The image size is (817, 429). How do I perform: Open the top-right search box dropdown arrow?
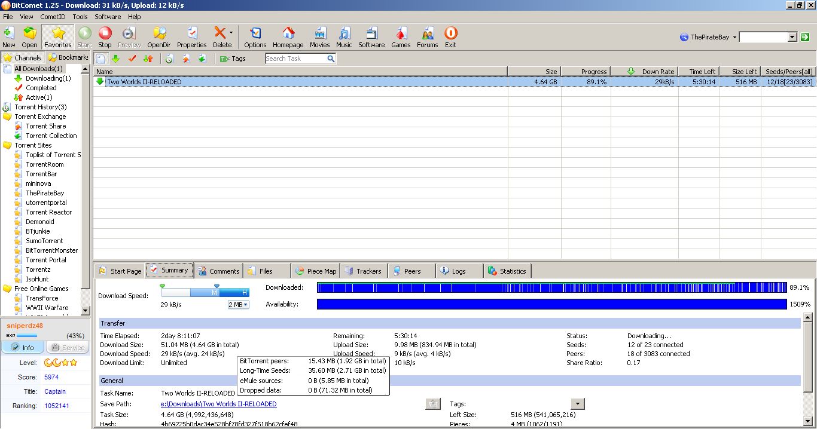point(792,37)
